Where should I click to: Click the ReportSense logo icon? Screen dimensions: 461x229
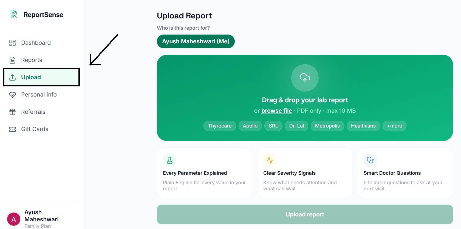coord(14,15)
